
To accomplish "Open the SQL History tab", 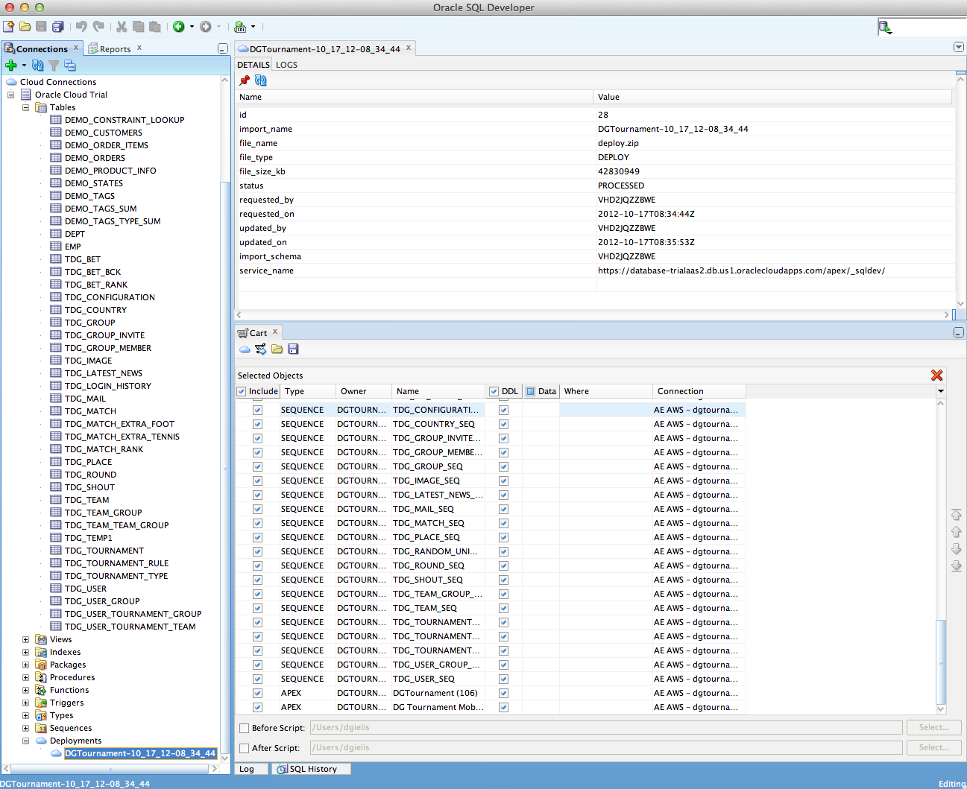I will point(311,769).
